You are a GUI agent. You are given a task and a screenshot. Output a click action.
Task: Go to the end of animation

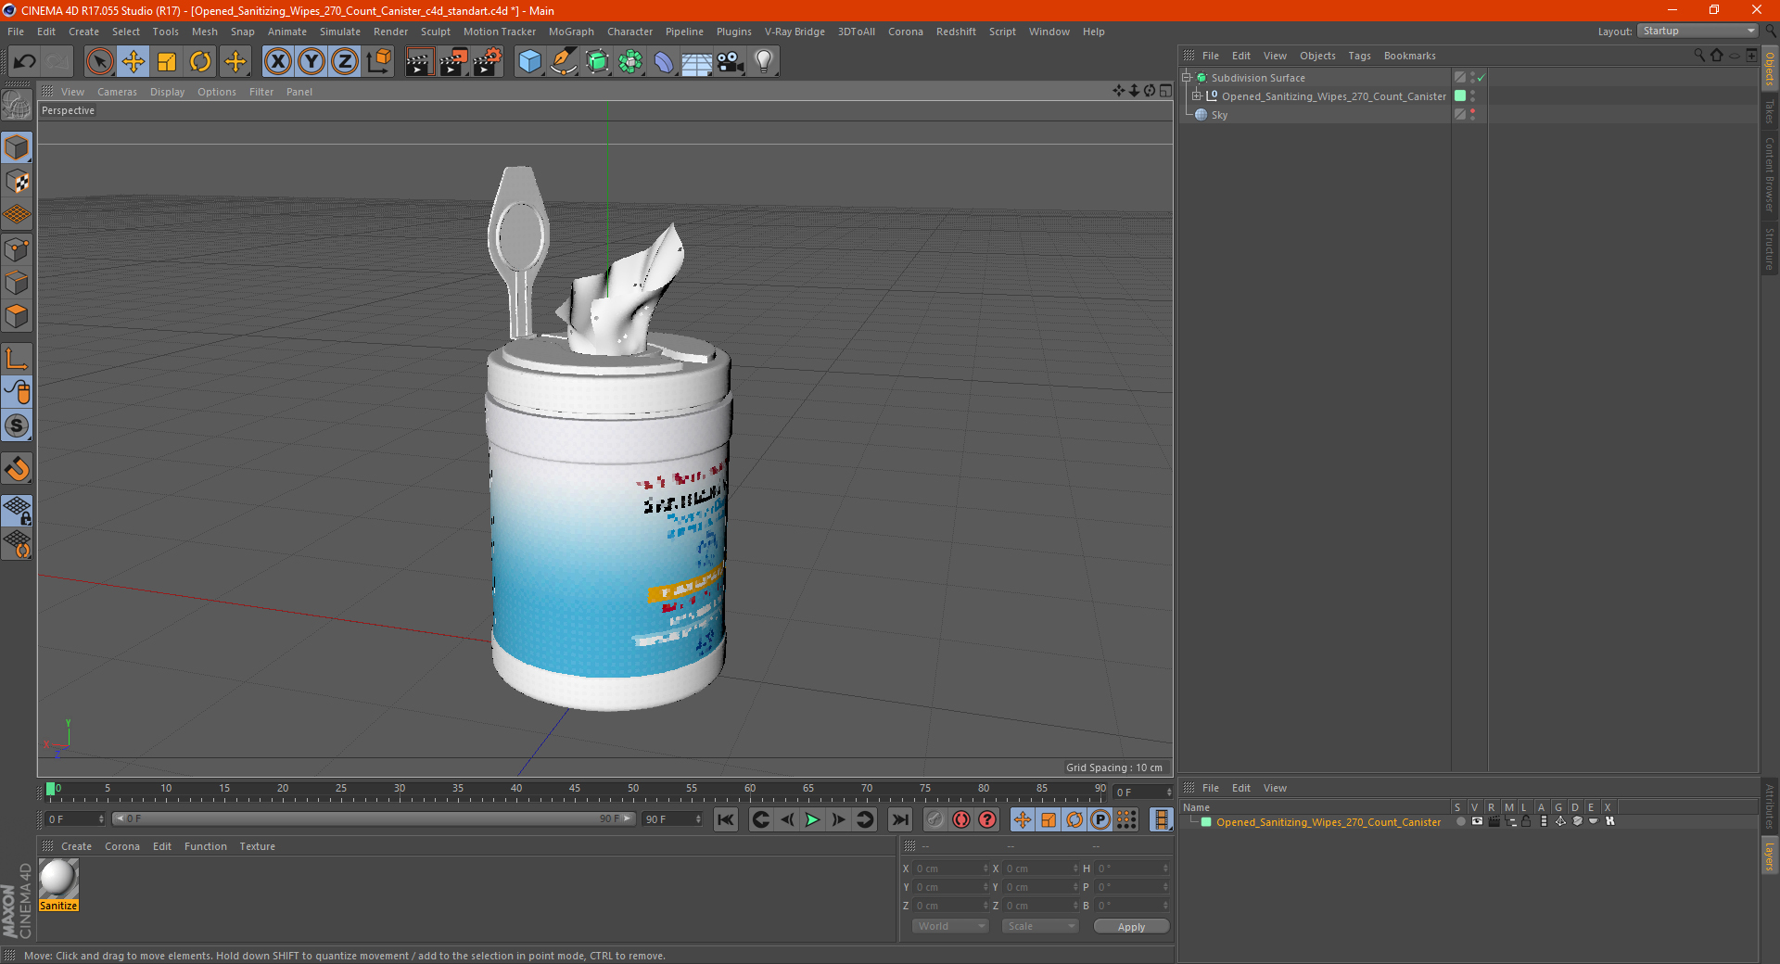(899, 819)
